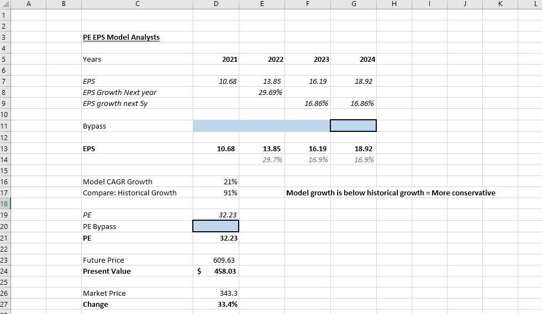Click the gray 29.7% growth cell
The width and height of the screenshot is (542, 314).
point(262,159)
